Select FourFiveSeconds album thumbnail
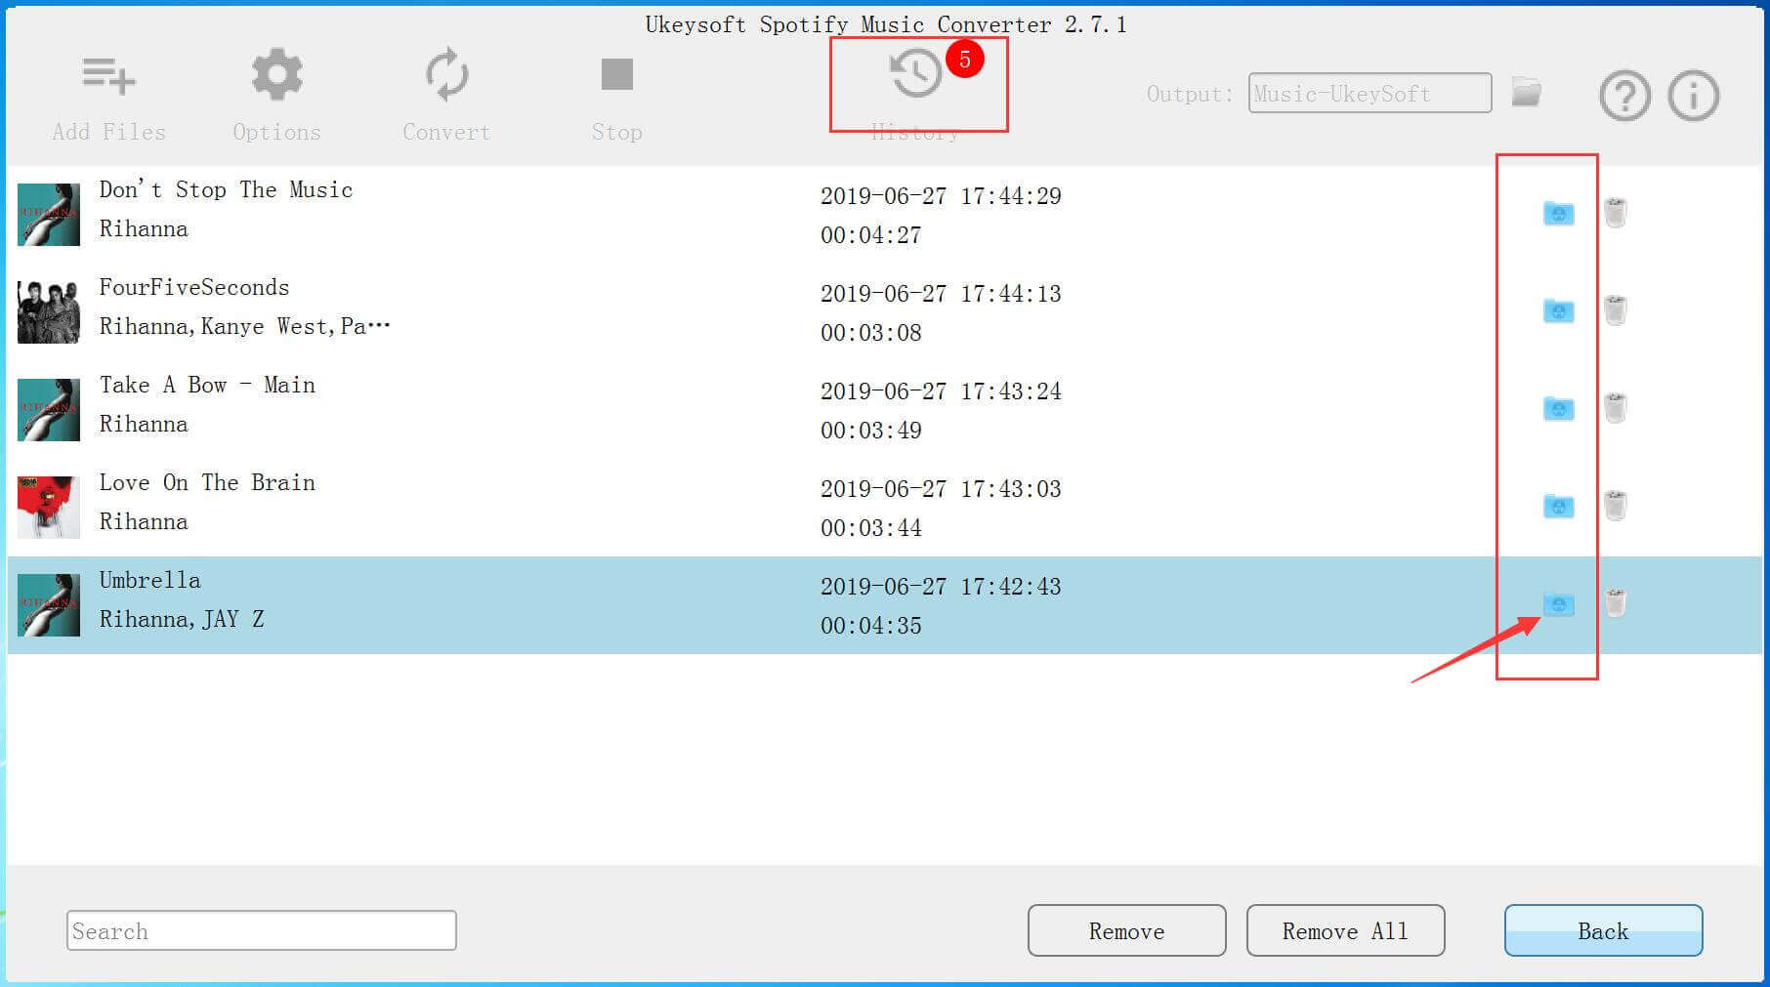Viewport: 1770px width, 987px height. 49,311
